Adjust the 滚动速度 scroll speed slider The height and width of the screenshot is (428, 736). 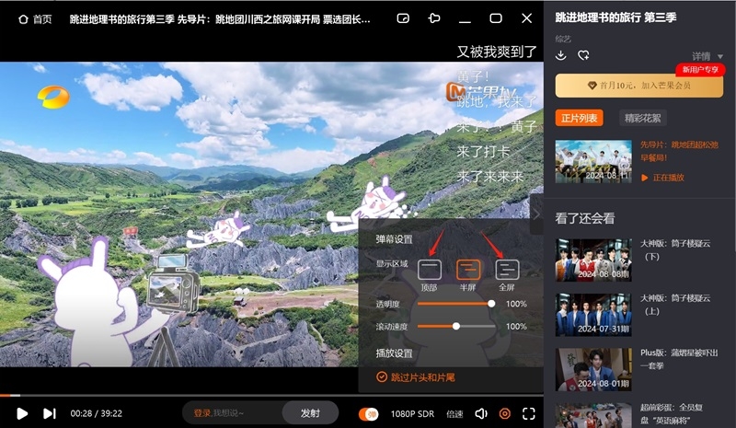pos(455,326)
